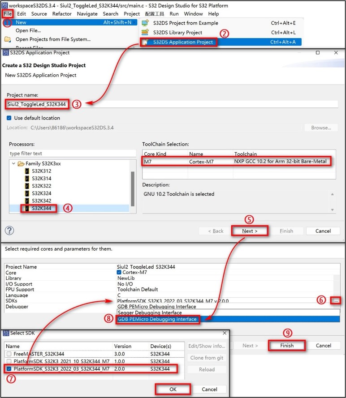
Task: Open the Window menu
Action: click(x=193, y=14)
